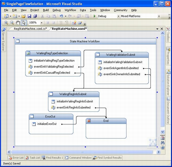Viewport: 172px width, 167px height.
Task: Open the Find Symbol Results tab
Action: click(107, 158)
